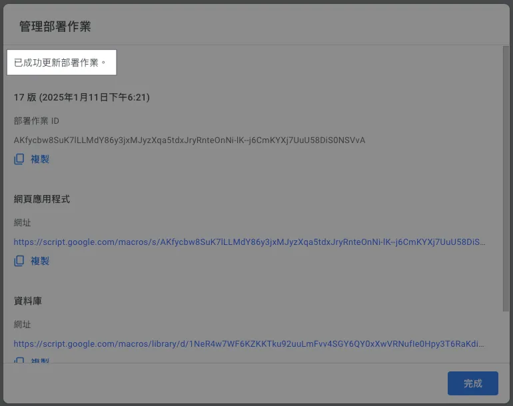Click the 已成功更新部署作業 success message

click(x=61, y=63)
